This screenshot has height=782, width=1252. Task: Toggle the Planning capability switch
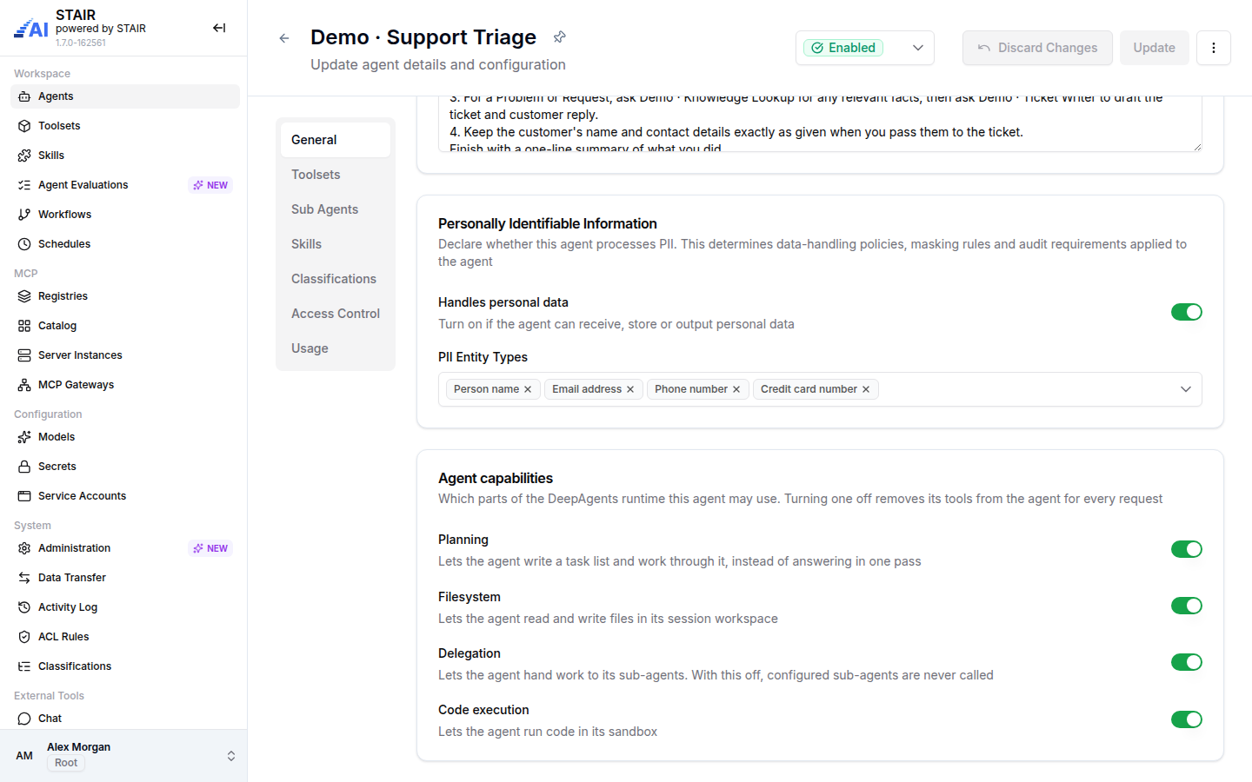point(1187,549)
